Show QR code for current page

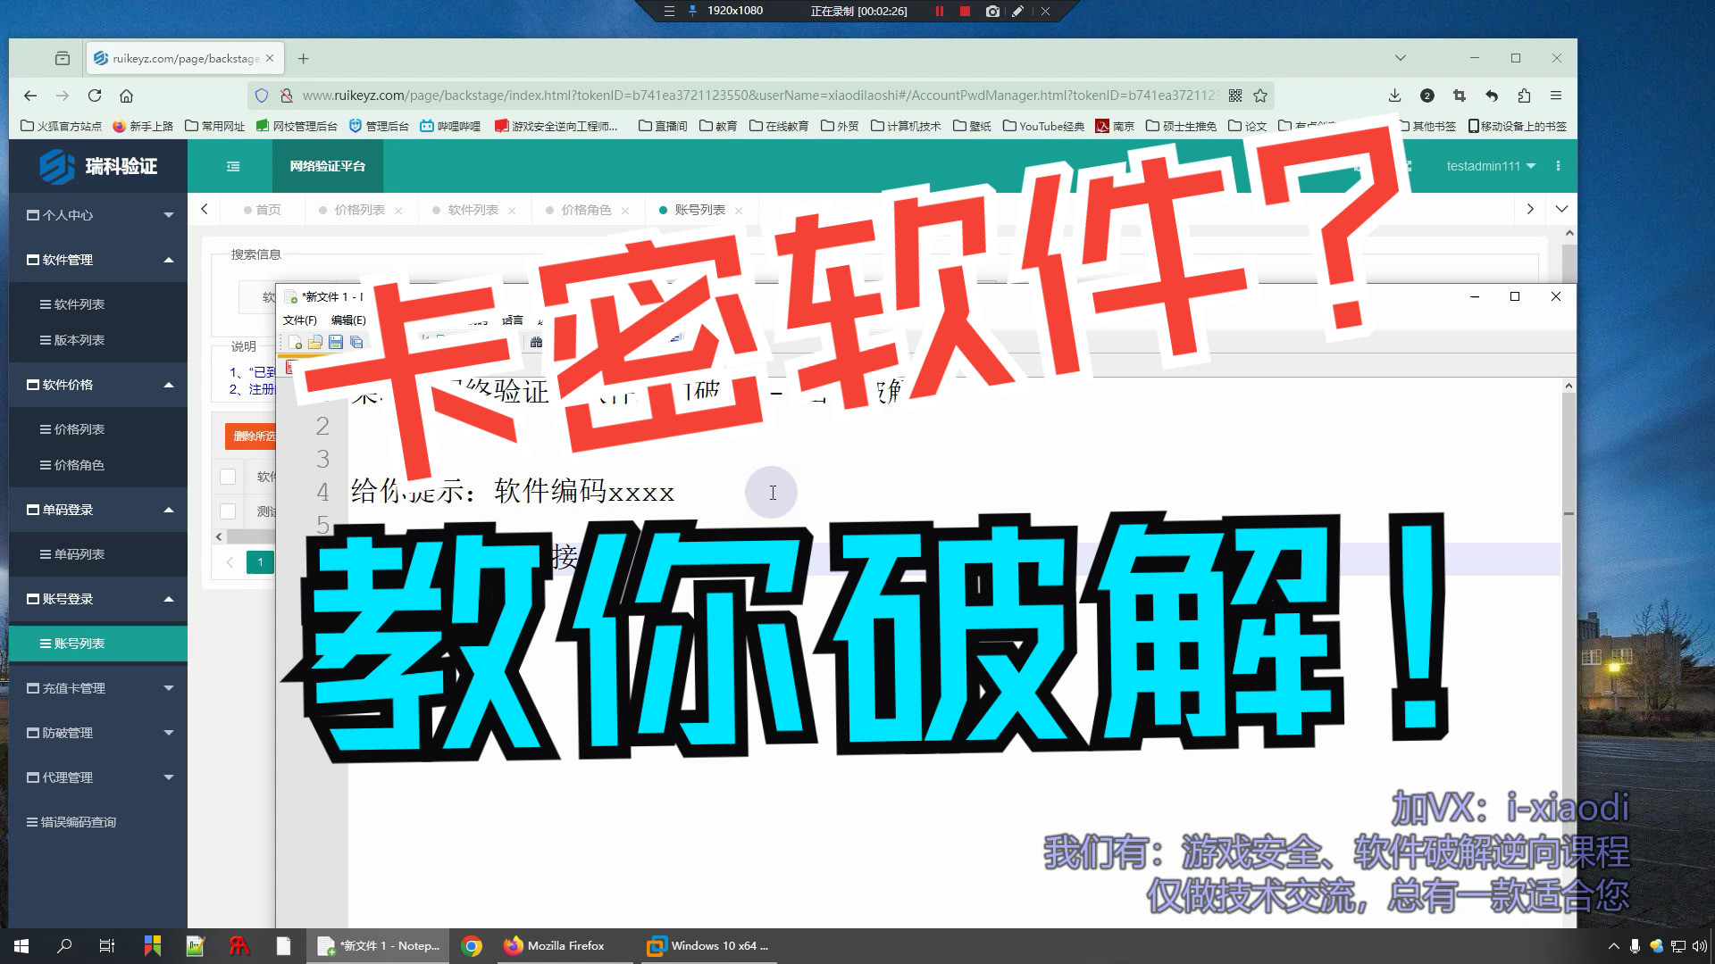(1235, 96)
